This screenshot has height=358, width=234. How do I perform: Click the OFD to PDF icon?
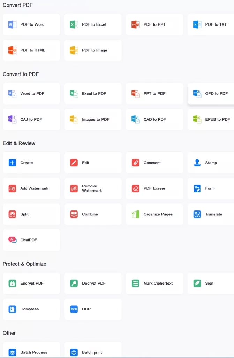point(197,94)
